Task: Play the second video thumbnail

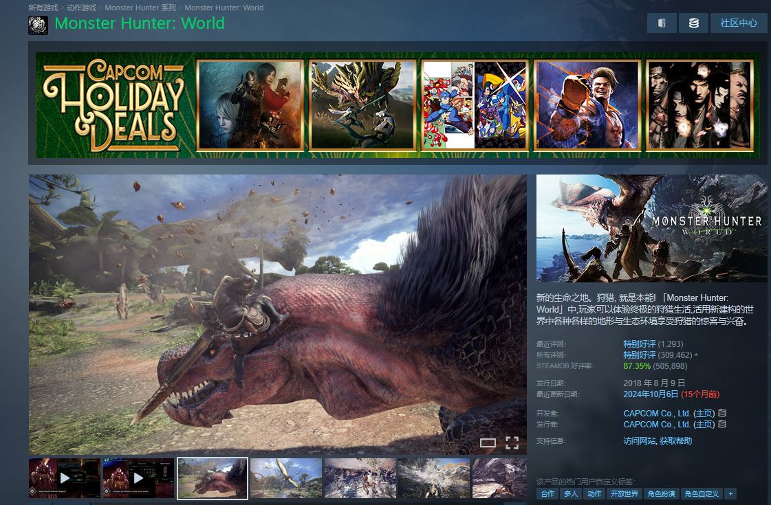Action: tap(138, 478)
